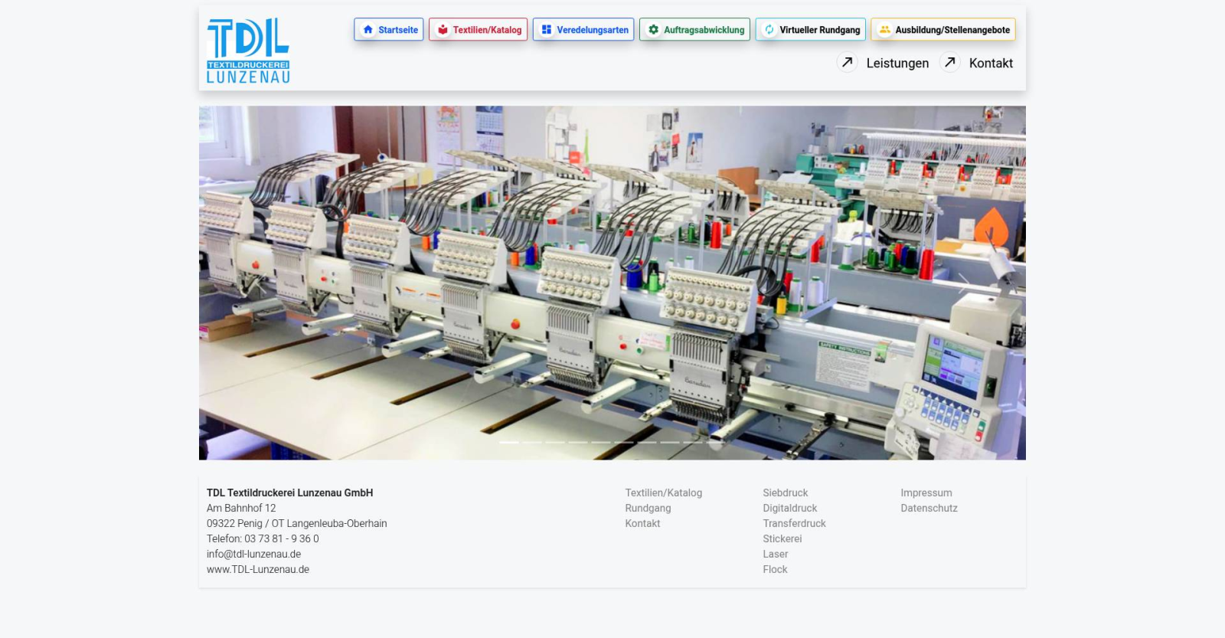The height and width of the screenshot is (638, 1225).
Task: Click the TDL Textildruckerei Lunzenau logo
Action: click(248, 51)
